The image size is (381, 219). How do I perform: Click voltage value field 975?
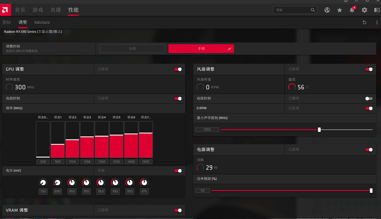click(x=144, y=191)
